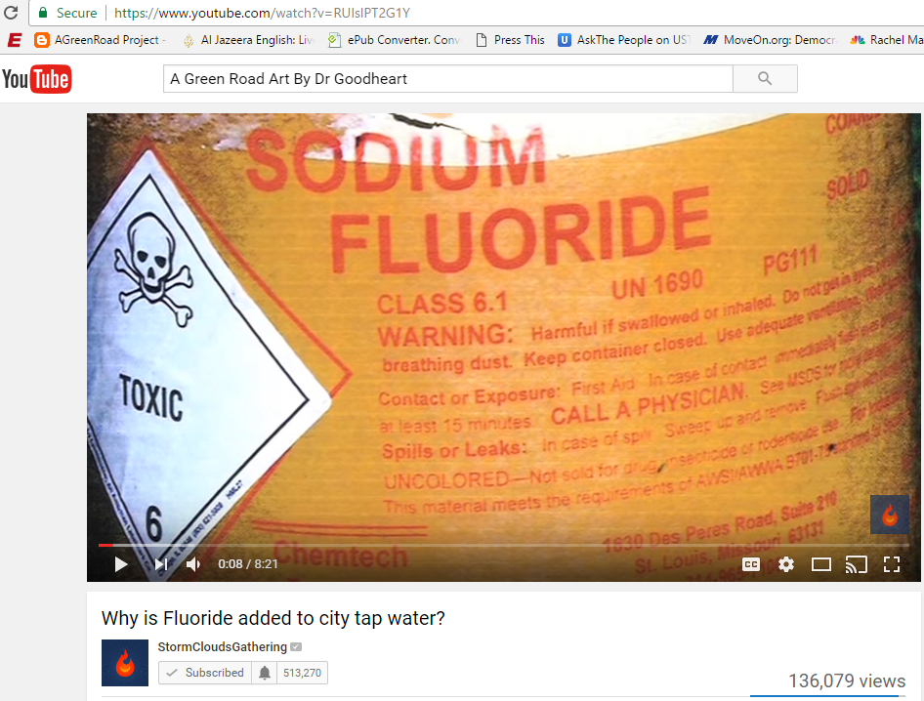924x701 pixels.
Task: Open the Al Jazeera English bookmark
Action: coord(248,40)
